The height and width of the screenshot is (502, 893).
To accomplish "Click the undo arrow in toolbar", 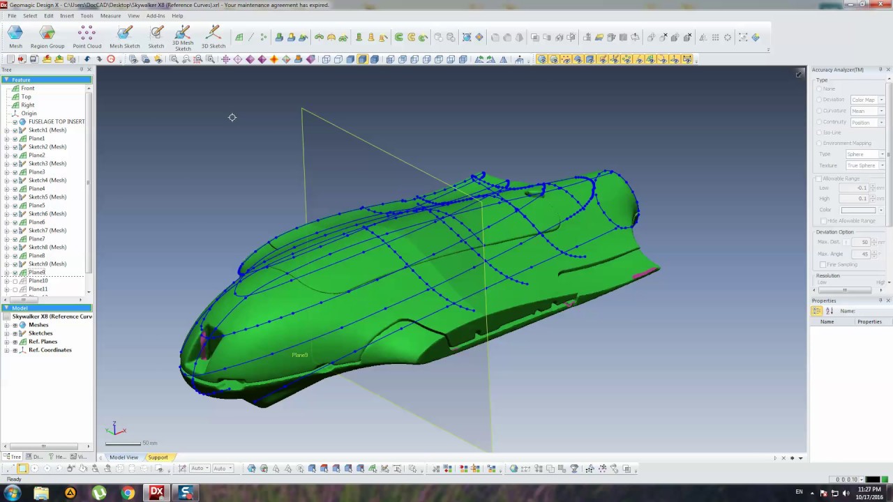I will (87, 59).
